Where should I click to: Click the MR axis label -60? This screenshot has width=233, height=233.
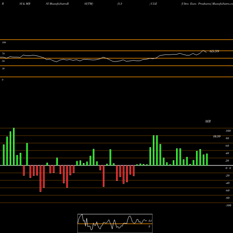point(227,191)
